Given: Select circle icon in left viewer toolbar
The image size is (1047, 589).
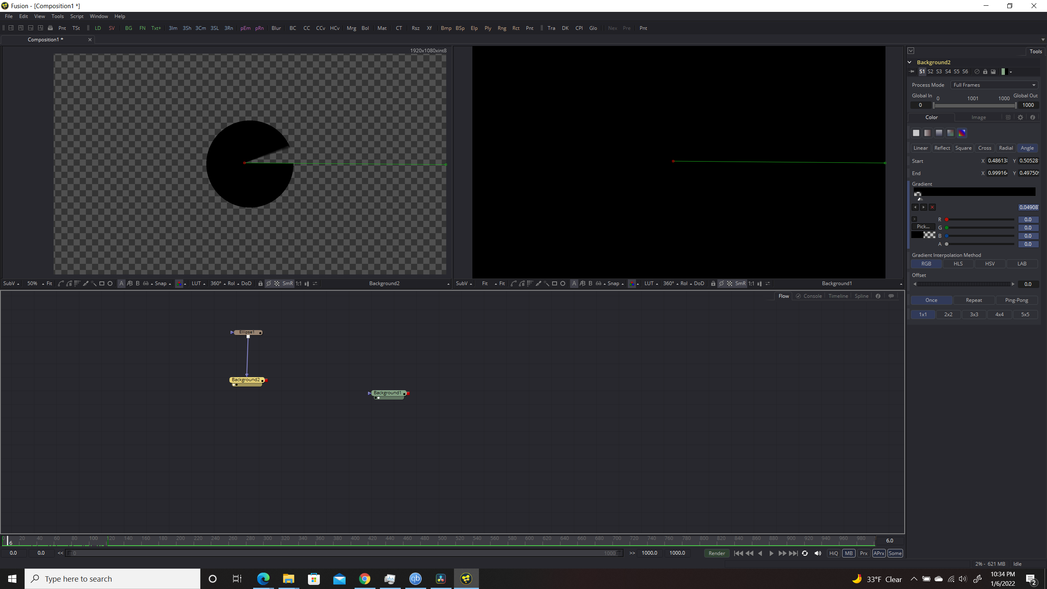Looking at the screenshot, I should (110, 283).
